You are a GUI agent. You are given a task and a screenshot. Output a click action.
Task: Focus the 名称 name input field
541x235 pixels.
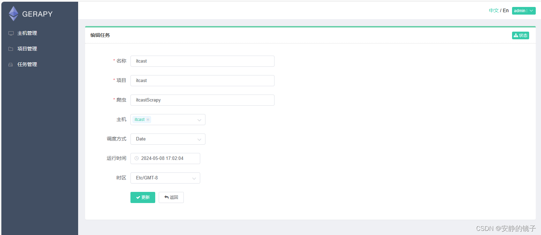[x=202, y=61]
